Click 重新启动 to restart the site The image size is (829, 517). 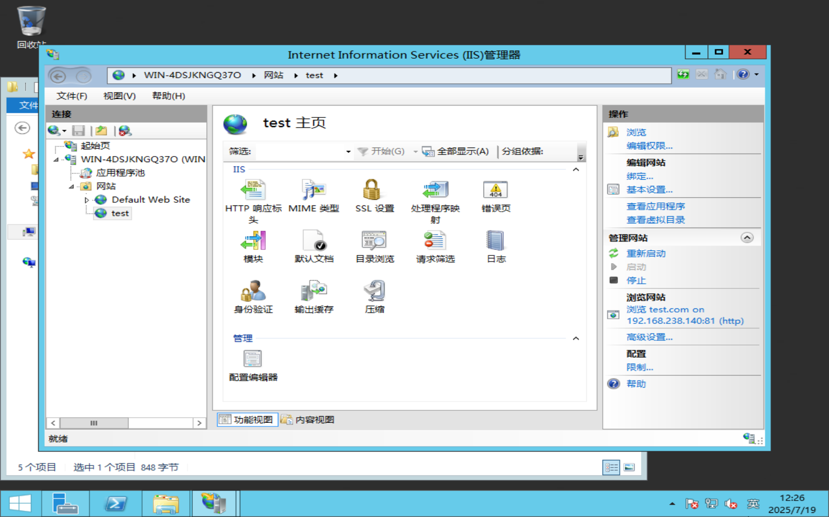(x=645, y=253)
